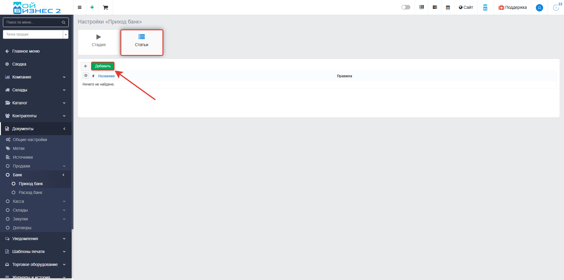Open the Точка продаж dropdown
The width and height of the screenshot is (564, 280).
pyautogui.click(x=36, y=34)
